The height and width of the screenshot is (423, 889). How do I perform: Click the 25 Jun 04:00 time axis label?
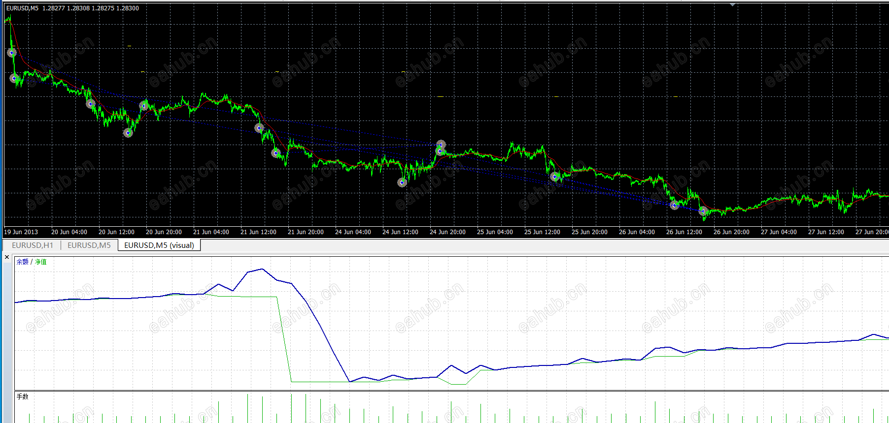(x=494, y=232)
